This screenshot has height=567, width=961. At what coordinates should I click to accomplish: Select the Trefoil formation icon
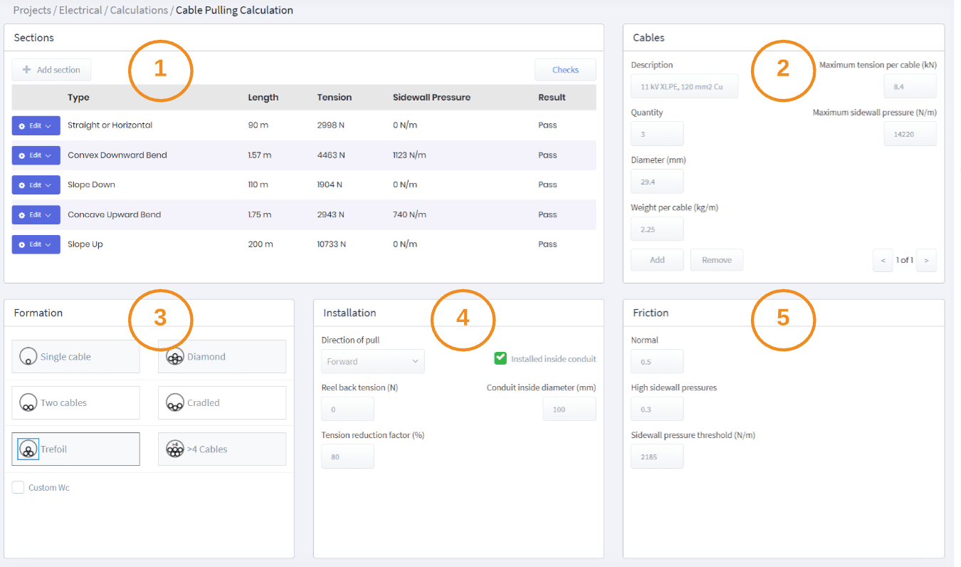coord(28,449)
